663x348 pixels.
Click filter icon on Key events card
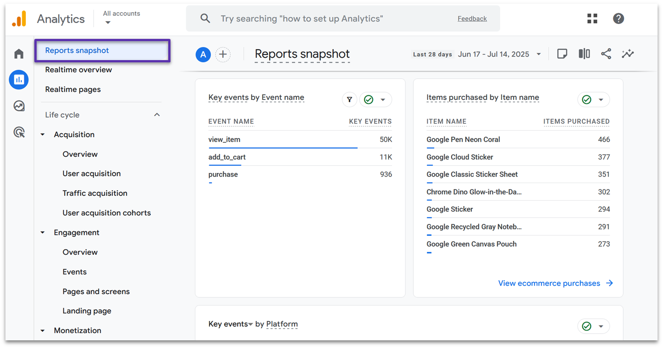coord(350,99)
